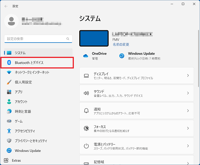Screen dimensions: 200x165
Task: Click the 最終チェック日時: 7 時間前 text
Action: coord(144,59)
